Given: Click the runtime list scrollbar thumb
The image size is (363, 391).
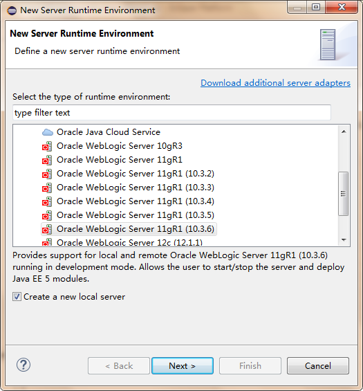Looking at the screenshot, I should (x=344, y=194).
